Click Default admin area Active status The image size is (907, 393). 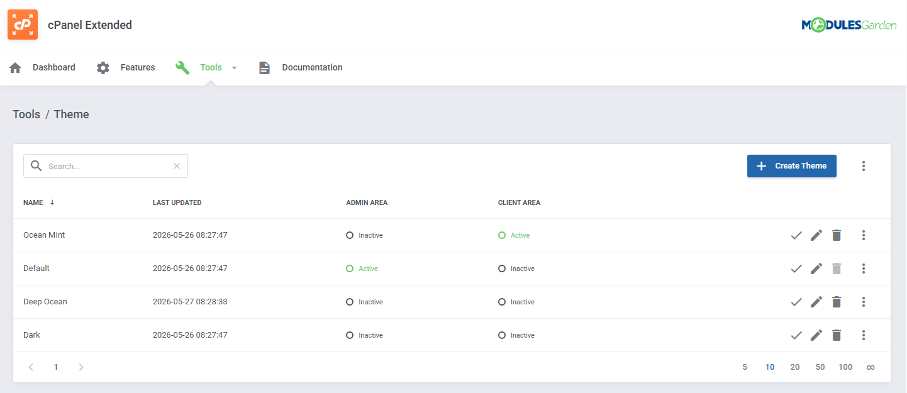coord(362,268)
